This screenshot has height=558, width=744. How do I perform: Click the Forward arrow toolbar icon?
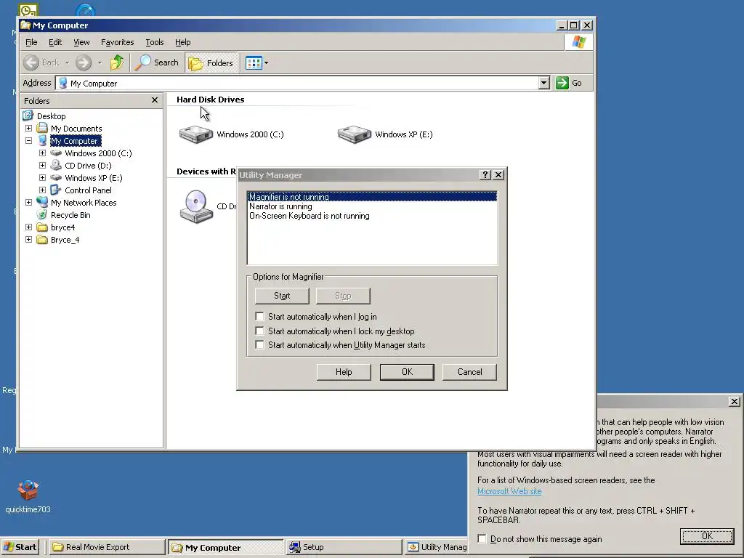pyautogui.click(x=84, y=62)
